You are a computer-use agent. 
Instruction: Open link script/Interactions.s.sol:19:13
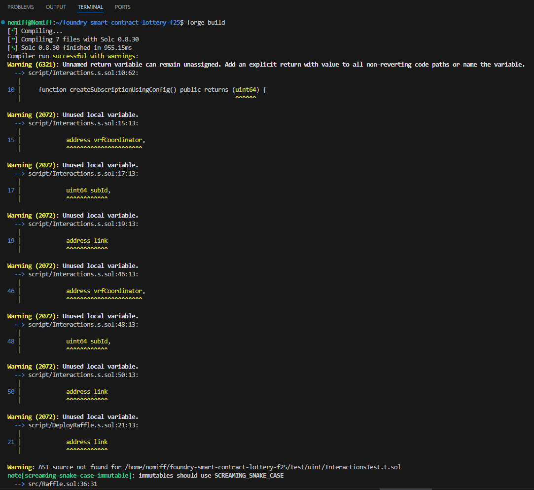pos(83,224)
